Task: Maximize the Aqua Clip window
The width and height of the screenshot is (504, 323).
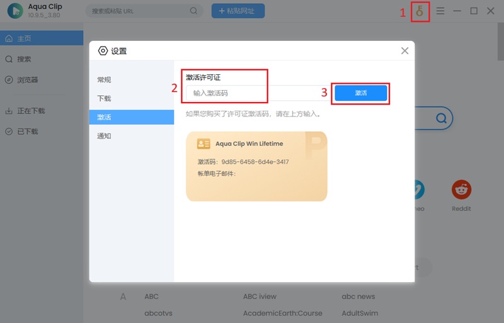Action: [474, 11]
